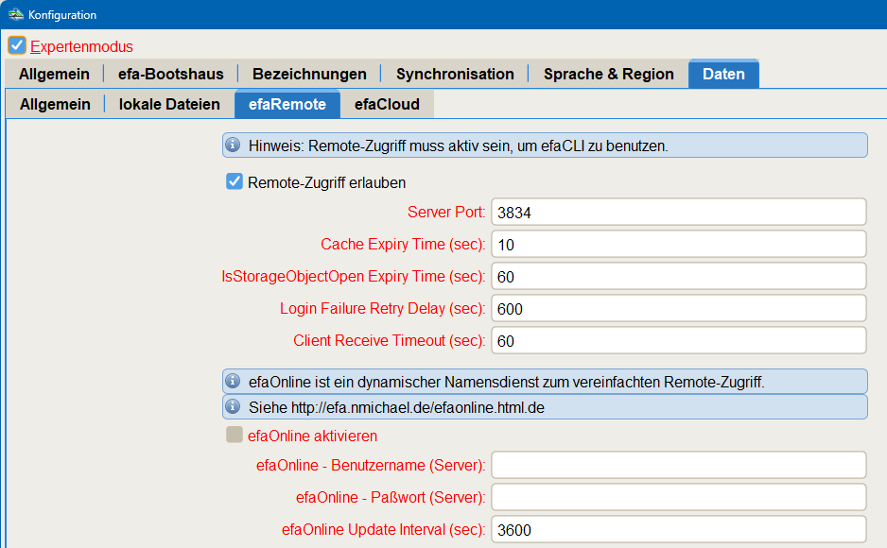Click info icon next to efaOnline description
The height and width of the screenshot is (548, 887).
tap(233, 382)
